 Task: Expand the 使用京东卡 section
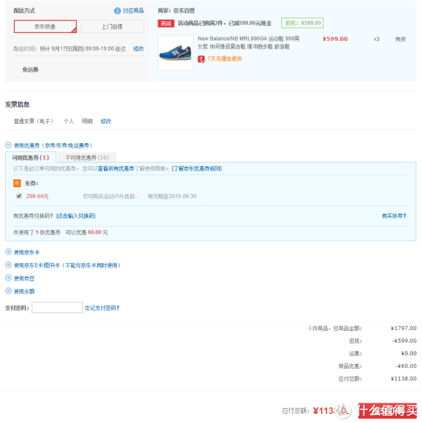click(8, 252)
